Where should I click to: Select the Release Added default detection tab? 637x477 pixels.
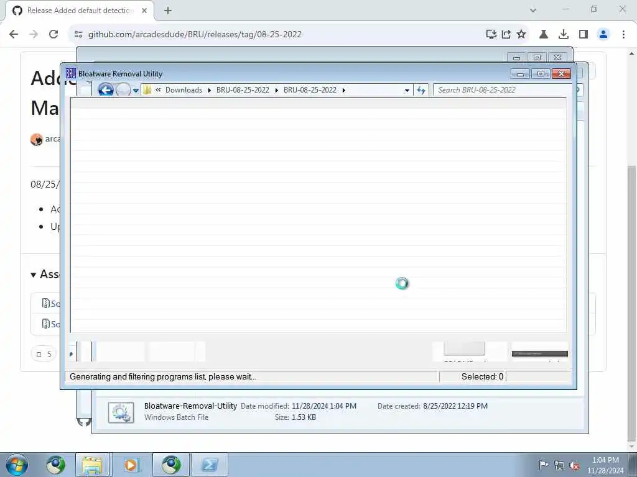click(x=80, y=11)
